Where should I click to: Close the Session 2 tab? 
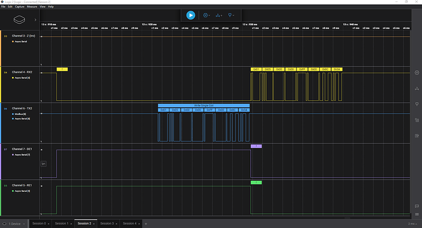tap(94, 224)
